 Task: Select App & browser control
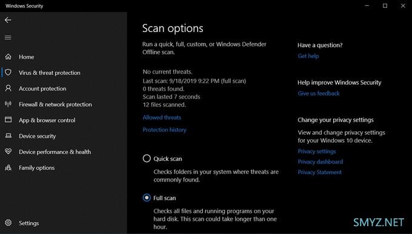pyautogui.click(x=47, y=120)
